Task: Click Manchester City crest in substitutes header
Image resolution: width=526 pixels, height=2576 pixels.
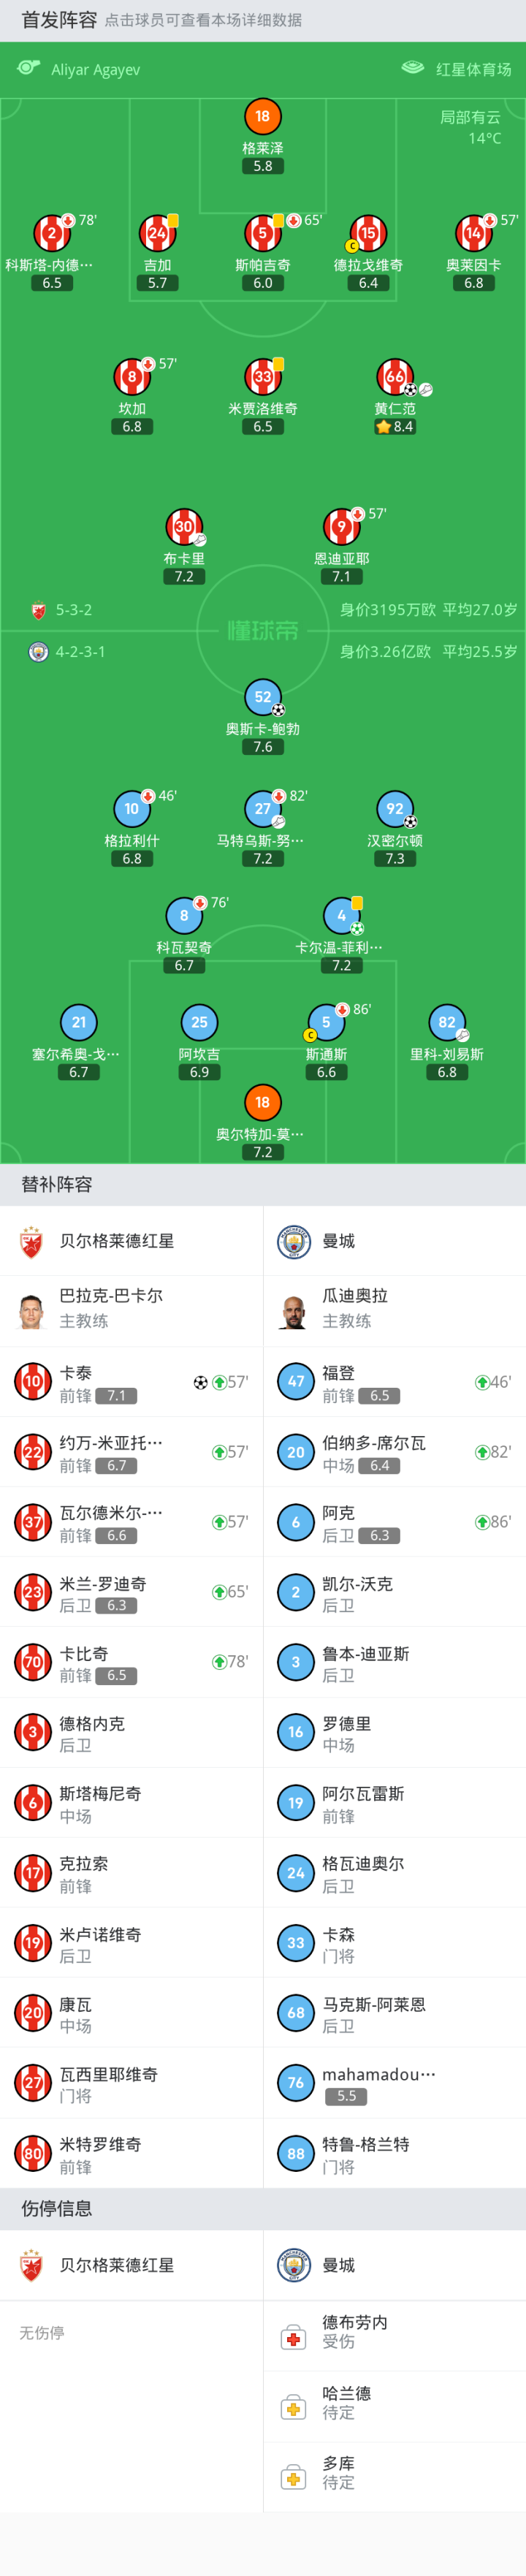Action: 294,1241
